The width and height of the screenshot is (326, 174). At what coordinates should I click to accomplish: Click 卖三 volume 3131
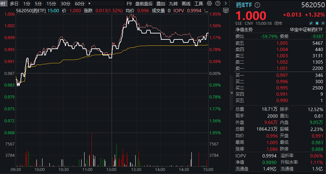tap(318, 56)
